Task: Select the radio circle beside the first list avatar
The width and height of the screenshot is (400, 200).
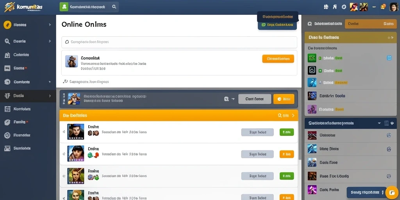Action: pos(64,132)
